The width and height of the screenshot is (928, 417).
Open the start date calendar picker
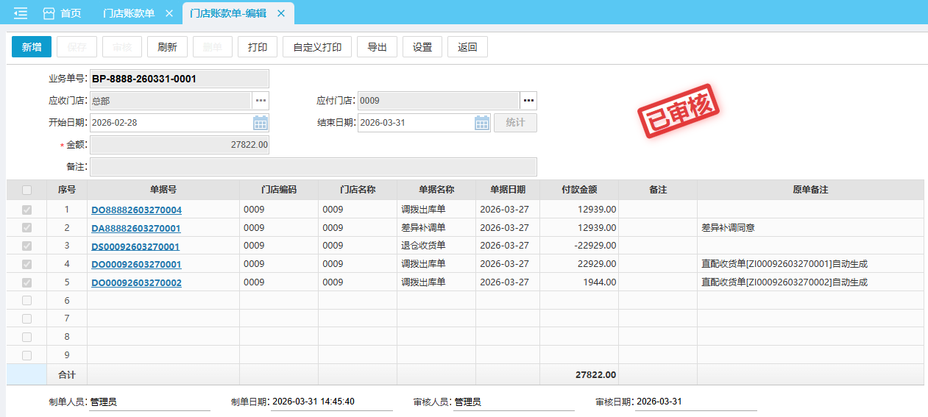tap(261, 123)
